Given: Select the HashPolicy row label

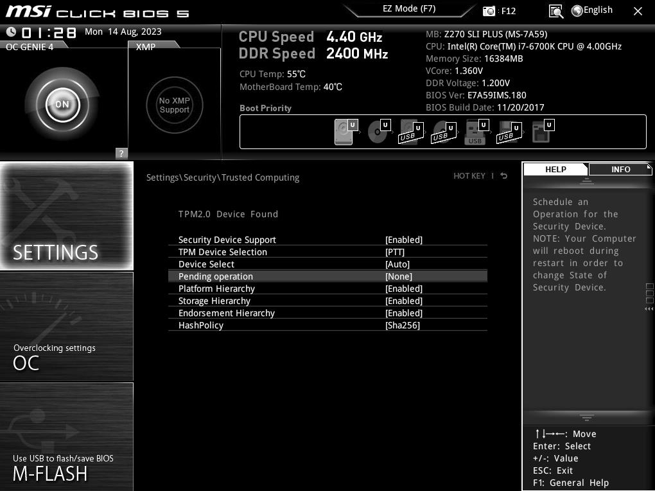Looking at the screenshot, I should tap(200, 325).
